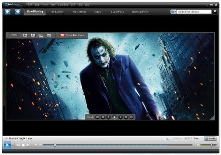Open the Burn/Transfer tab
221x155 pixels.
point(140,12)
